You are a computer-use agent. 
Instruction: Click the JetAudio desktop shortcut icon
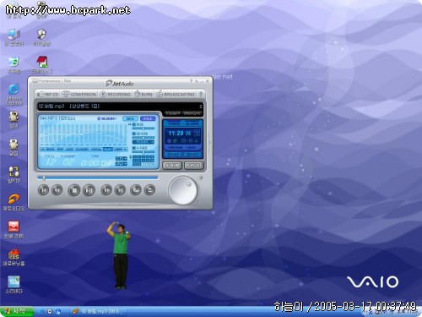coord(14,202)
